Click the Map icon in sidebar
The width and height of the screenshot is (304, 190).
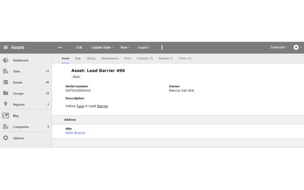coord(6,116)
